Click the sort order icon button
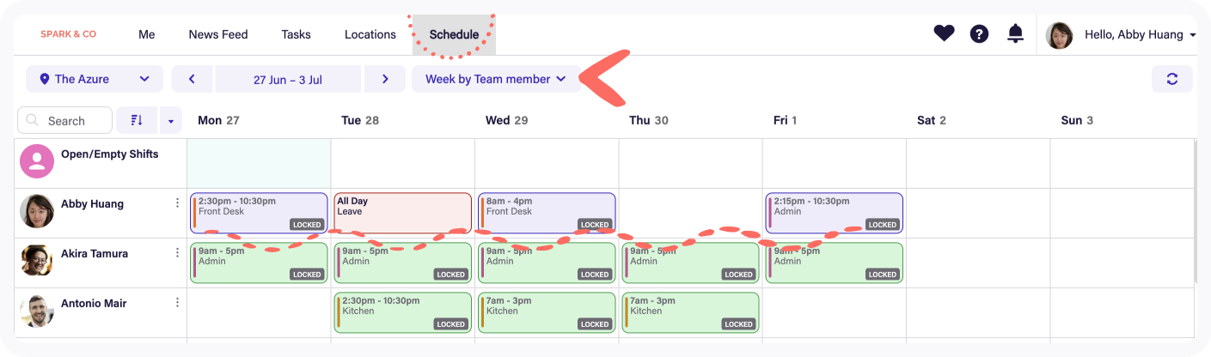The height and width of the screenshot is (357, 1211). (x=136, y=121)
